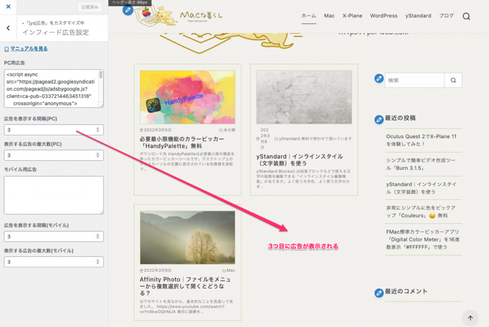
Task: Click the edit pencil beside 最近のコメント
Action: click(x=379, y=293)
